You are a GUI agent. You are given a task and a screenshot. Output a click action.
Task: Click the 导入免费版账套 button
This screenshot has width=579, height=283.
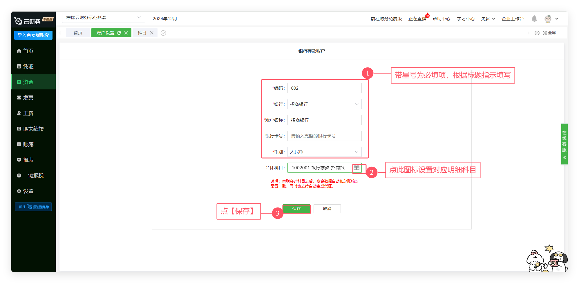click(33, 35)
